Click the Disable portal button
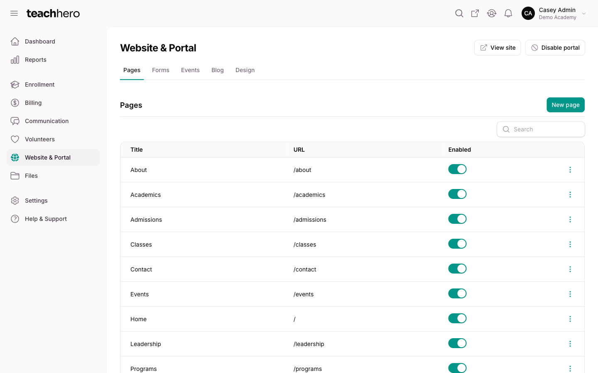598x373 pixels. 555,48
